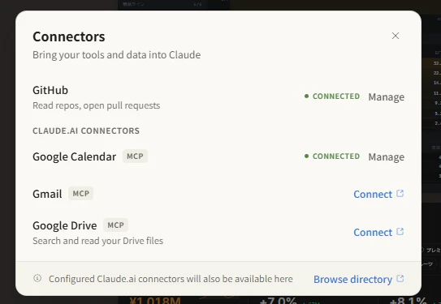Click the info icon in the footer note
The image size is (441, 304).
click(37, 278)
